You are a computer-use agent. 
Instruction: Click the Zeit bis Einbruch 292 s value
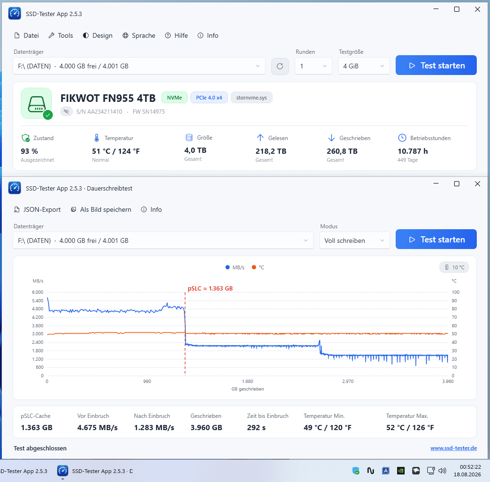[256, 428]
